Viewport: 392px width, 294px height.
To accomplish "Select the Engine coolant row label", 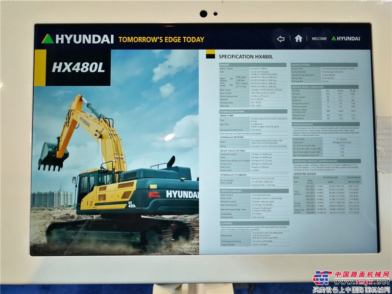I will point(298,97).
